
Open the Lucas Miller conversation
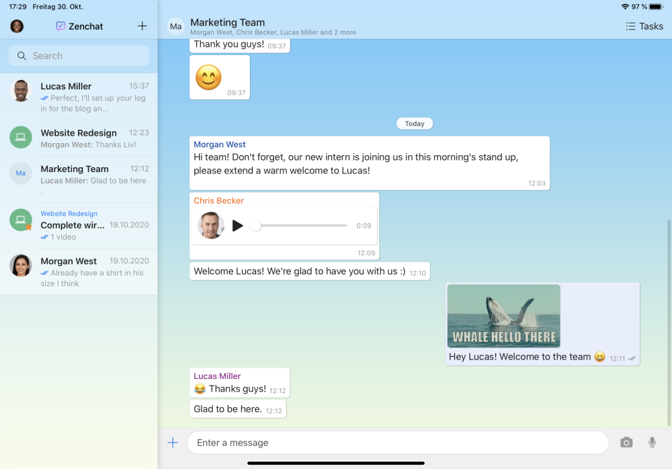click(79, 97)
